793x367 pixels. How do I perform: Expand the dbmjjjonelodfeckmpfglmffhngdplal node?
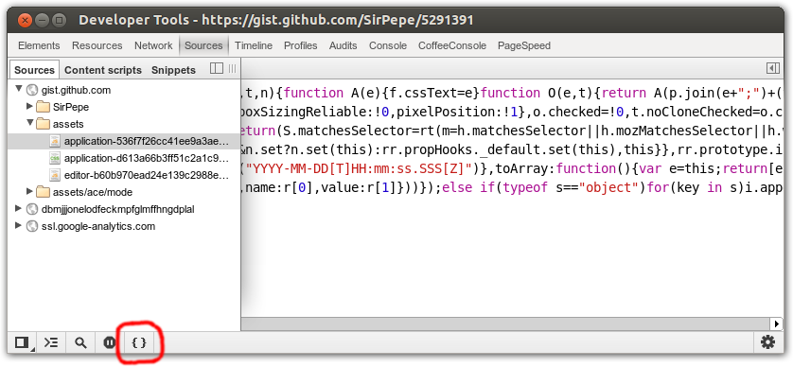click(x=19, y=208)
